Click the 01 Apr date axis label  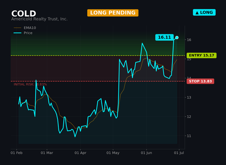pos(80,153)
